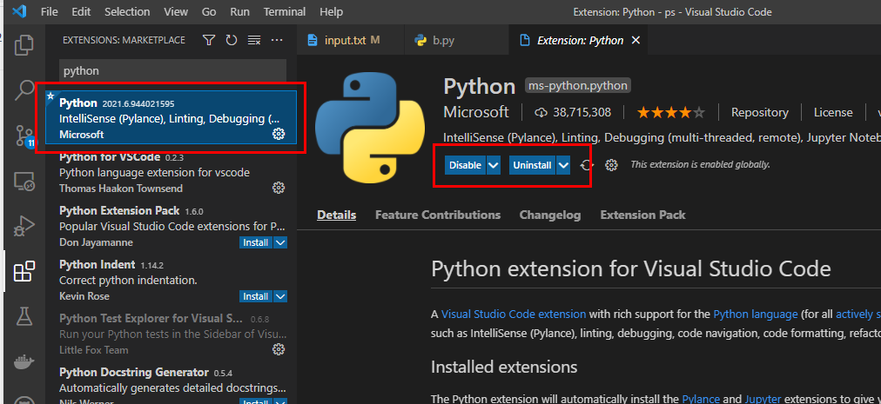
Task: Clear extensions search results icon
Action: 254,40
